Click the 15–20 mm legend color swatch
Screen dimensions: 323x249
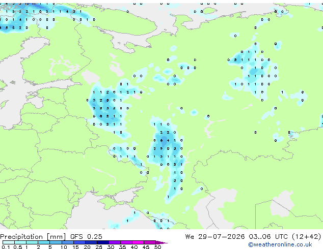[79, 242]
